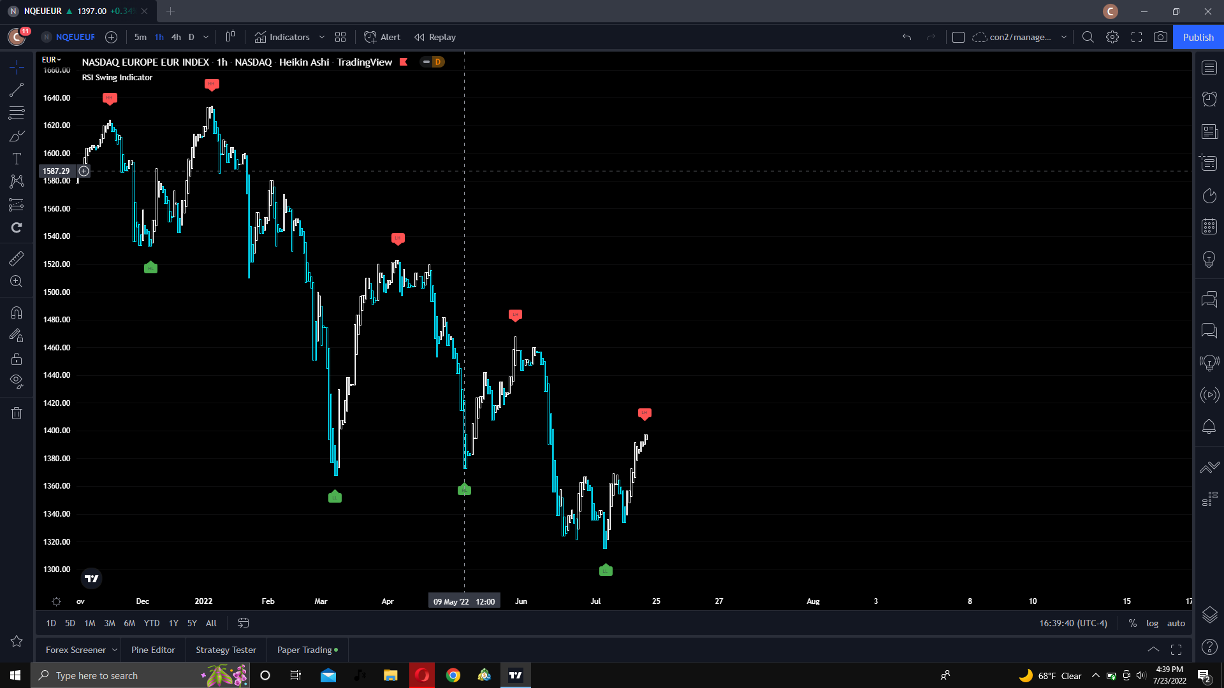The width and height of the screenshot is (1224, 688).
Task: Switch to the Strategy Tester tab
Action: [226, 650]
